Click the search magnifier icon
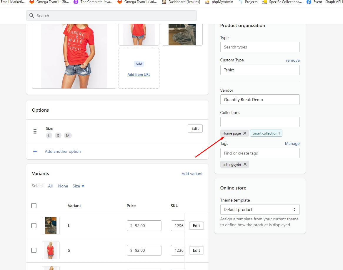Image resolution: width=343 pixels, height=270 pixels. [x=32, y=16]
